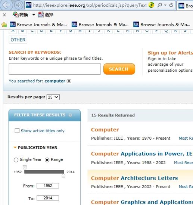Screen dimensions: 193x205
Task: Select the Single Year radio button
Action: tap(16, 160)
